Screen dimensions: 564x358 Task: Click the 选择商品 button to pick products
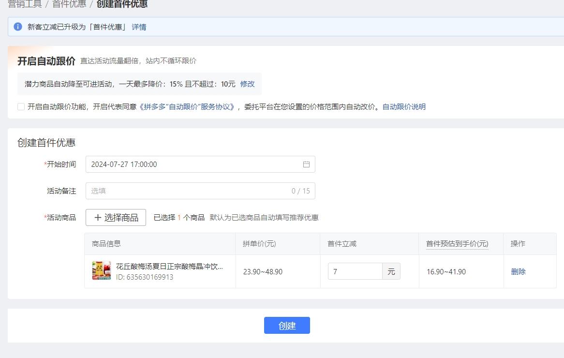116,217
